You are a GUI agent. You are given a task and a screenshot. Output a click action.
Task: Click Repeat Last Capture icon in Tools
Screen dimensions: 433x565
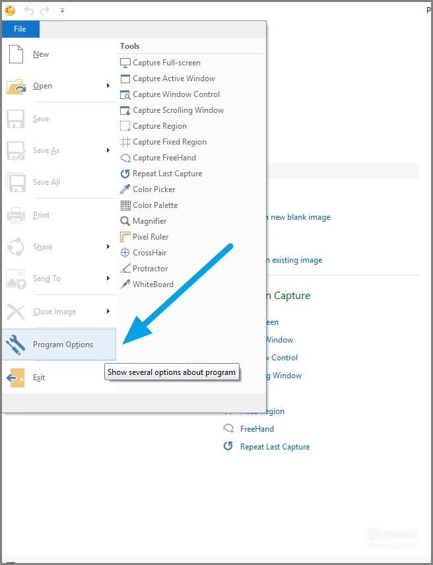click(125, 174)
